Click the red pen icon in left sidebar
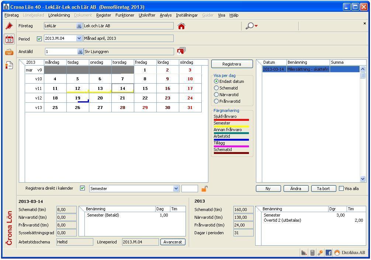Image resolution: width=371 pixels, height=260 pixels. 9,25
